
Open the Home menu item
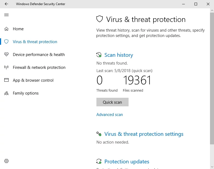18,29
